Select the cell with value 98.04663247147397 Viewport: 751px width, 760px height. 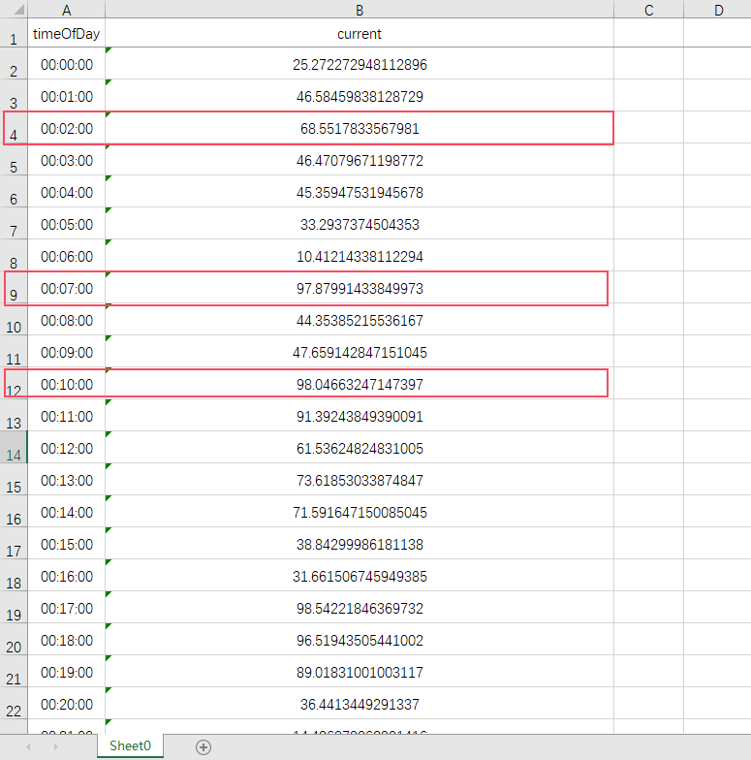point(360,385)
